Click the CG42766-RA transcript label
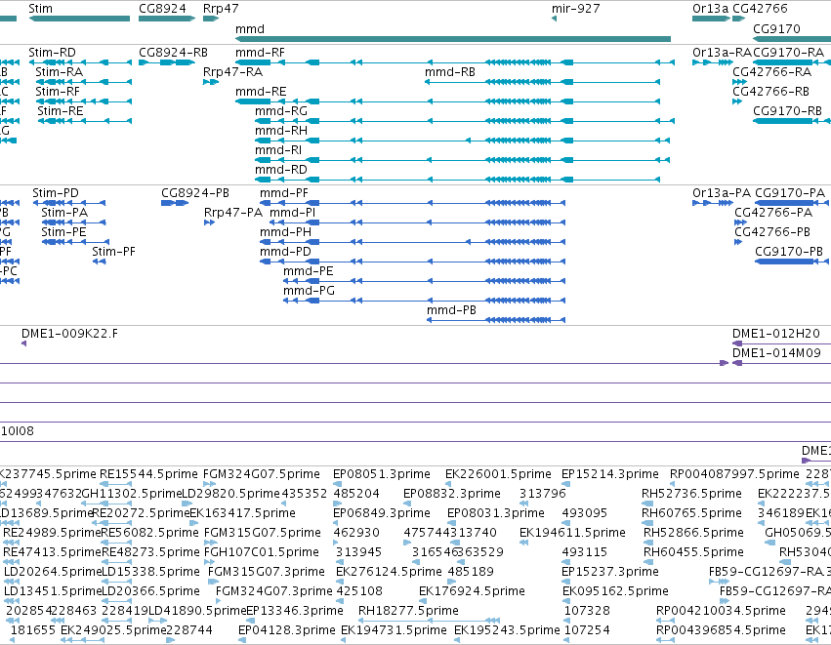Viewport: 831px width, 645px height. (771, 72)
